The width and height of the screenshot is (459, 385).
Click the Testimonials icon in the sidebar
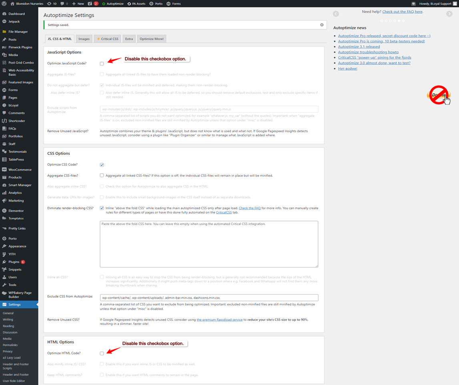pos(4,152)
